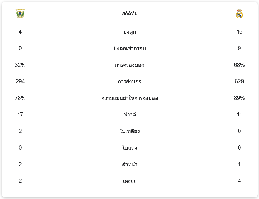The height and width of the screenshot is (199, 259).
Task: Click Real Madrid's 16 shots value
Action: (x=239, y=32)
